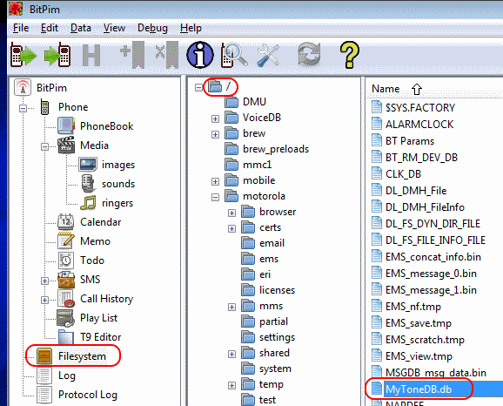Open the Todo clock icon
The width and height of the screenshot is (503, 406).
66,261
